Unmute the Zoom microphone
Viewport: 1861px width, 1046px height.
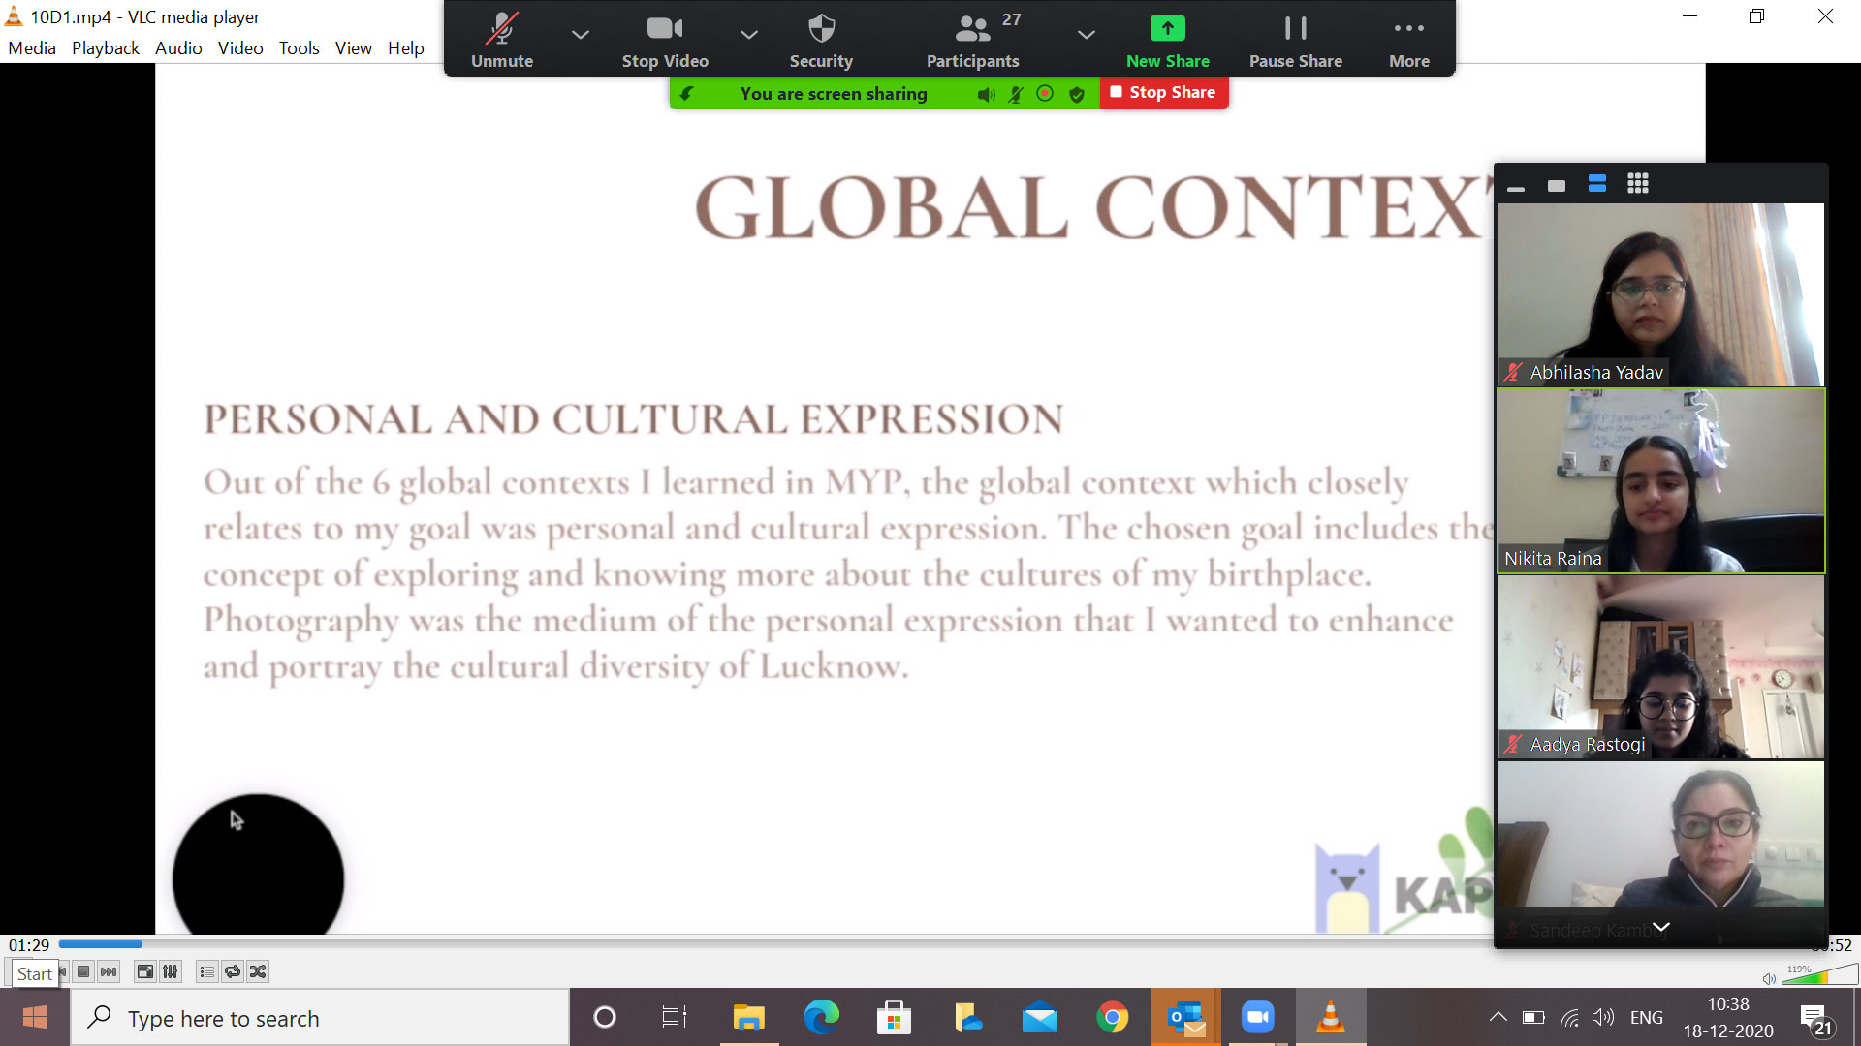[501, 40]
